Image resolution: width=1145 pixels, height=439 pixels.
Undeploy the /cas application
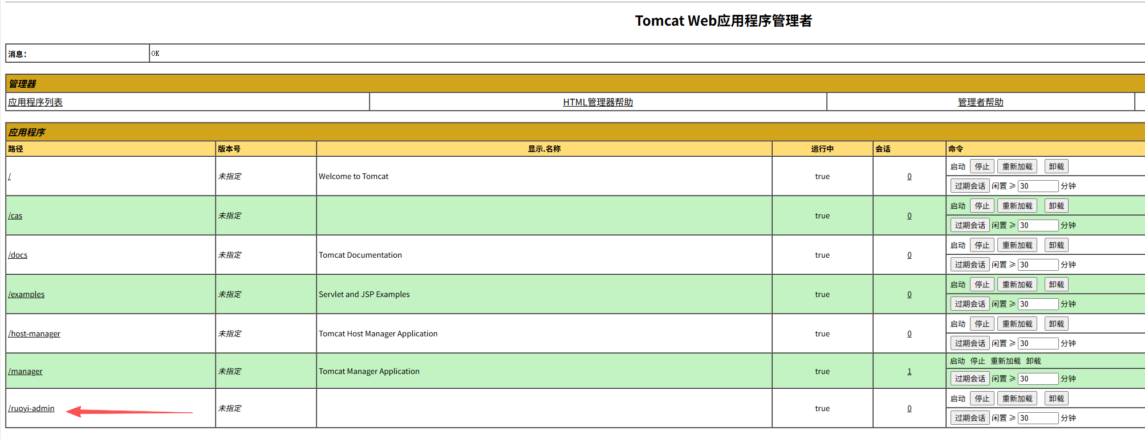pyautogui.click(x=1056, y=206)
